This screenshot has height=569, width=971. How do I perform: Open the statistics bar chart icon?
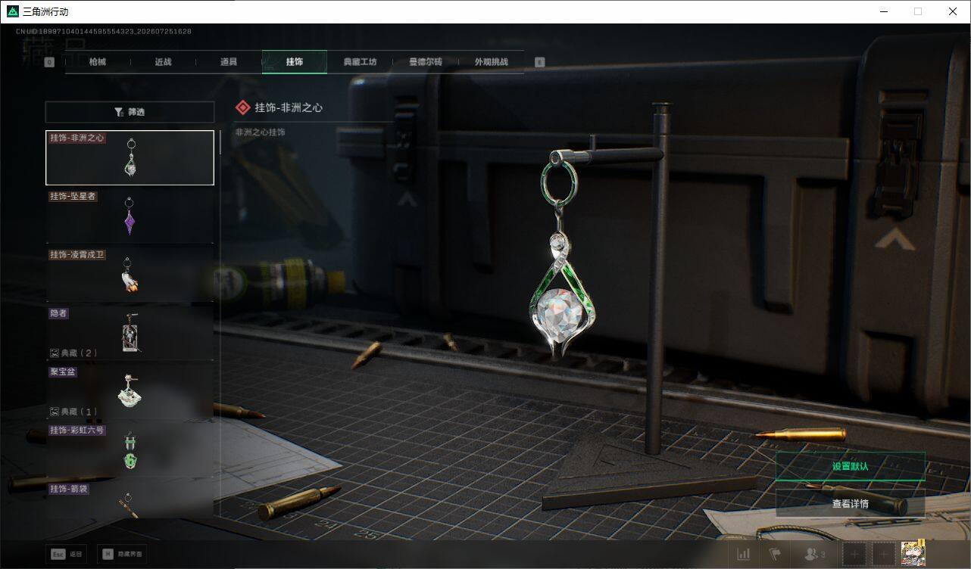click(744, 555)
